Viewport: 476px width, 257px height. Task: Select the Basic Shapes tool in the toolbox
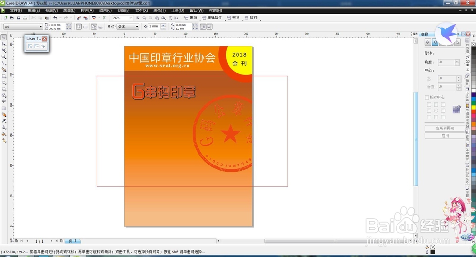(4, 95)
